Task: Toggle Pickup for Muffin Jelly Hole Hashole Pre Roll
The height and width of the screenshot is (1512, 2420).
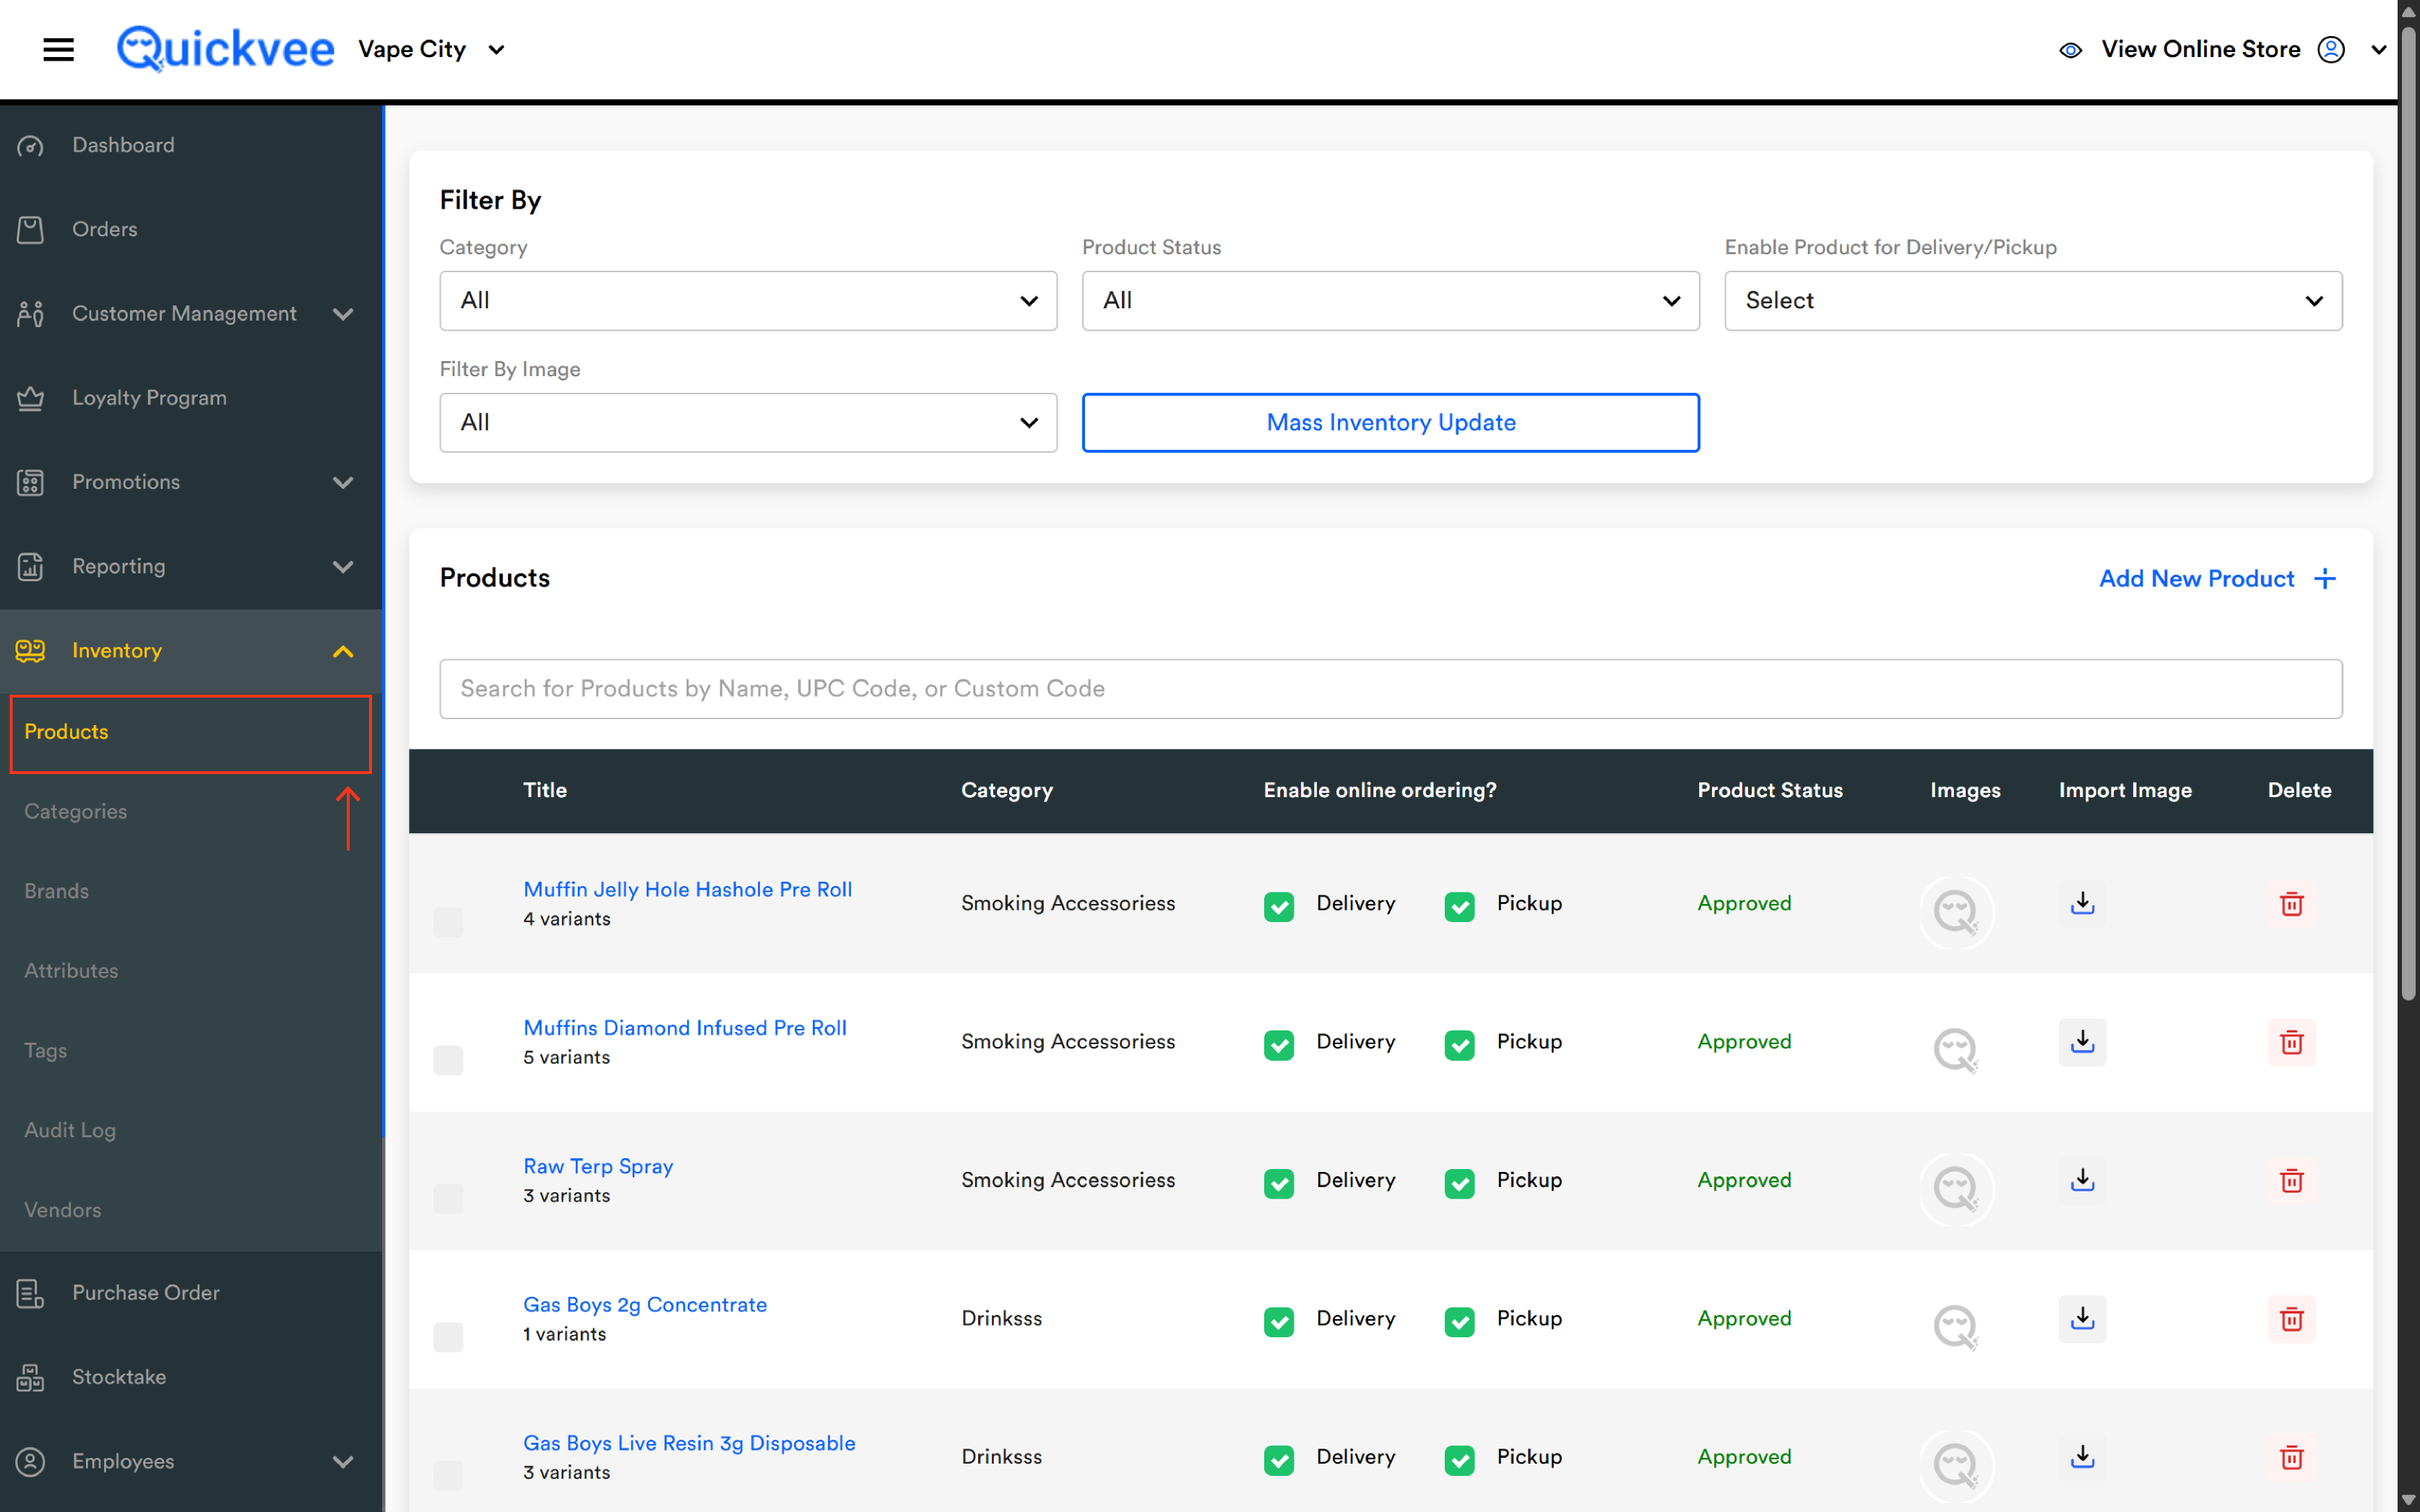Action: (x=1459, y=906)
